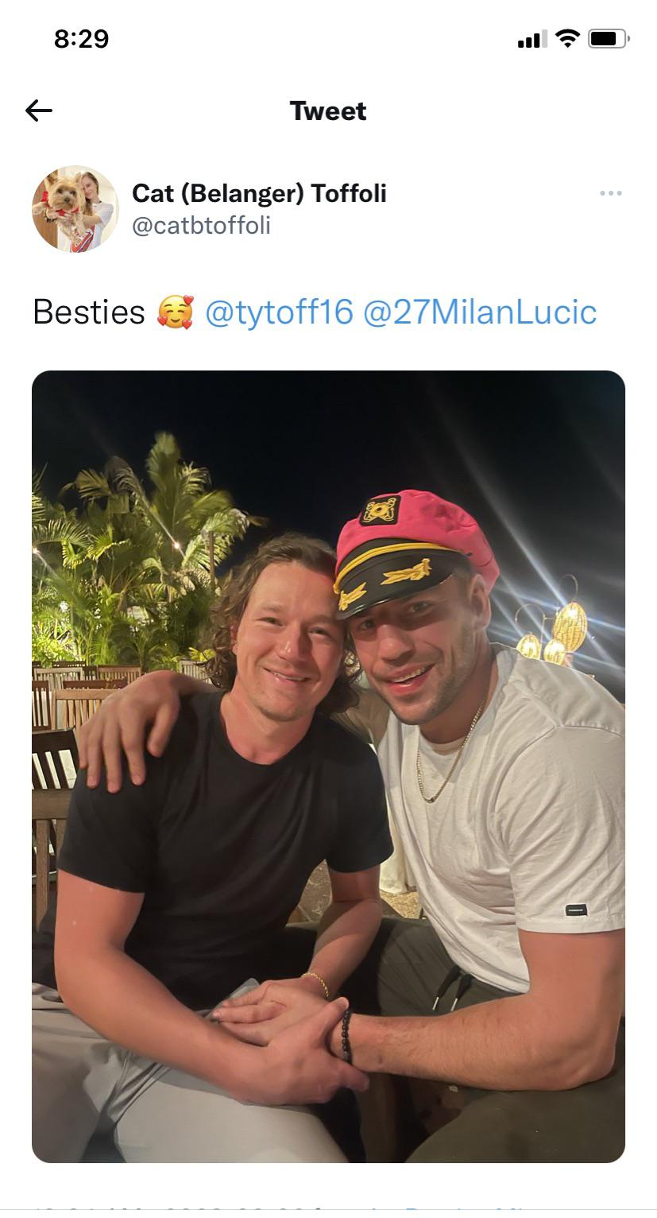
Task: Open the @tytoff16 mention
Action: coord(278,312)
